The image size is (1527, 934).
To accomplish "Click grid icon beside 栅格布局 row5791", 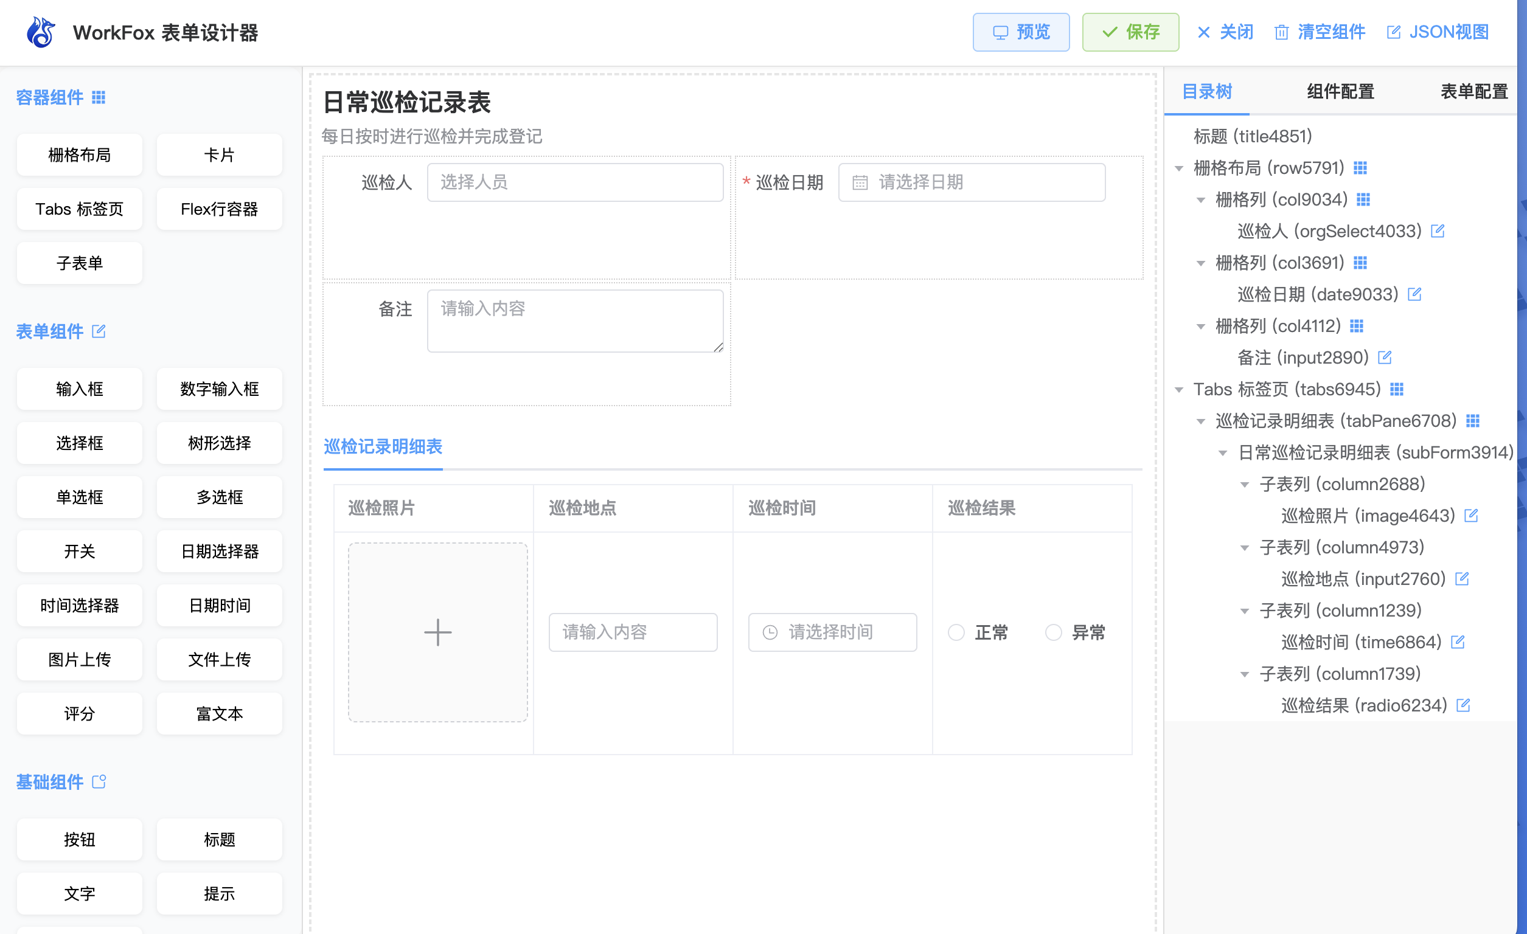I will pos(1360,168).
